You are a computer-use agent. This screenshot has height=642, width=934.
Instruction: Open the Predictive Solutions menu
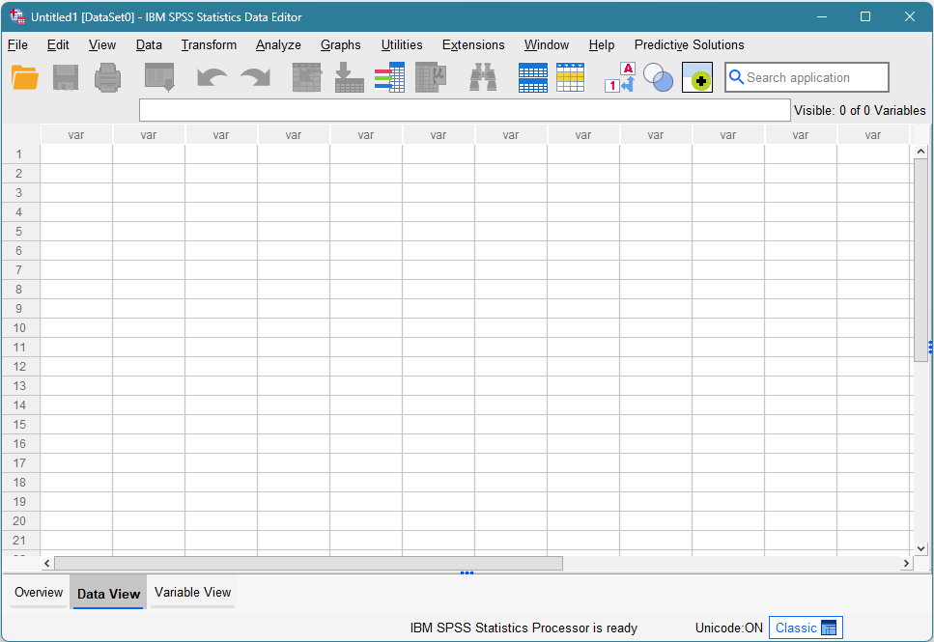point(690,44)
